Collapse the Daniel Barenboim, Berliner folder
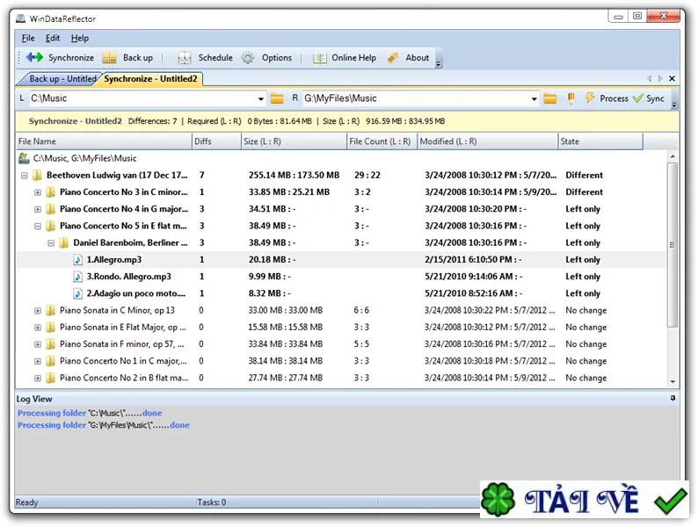Screen dimensions: 698x527 pyautogui.click(x=51, y=243)
